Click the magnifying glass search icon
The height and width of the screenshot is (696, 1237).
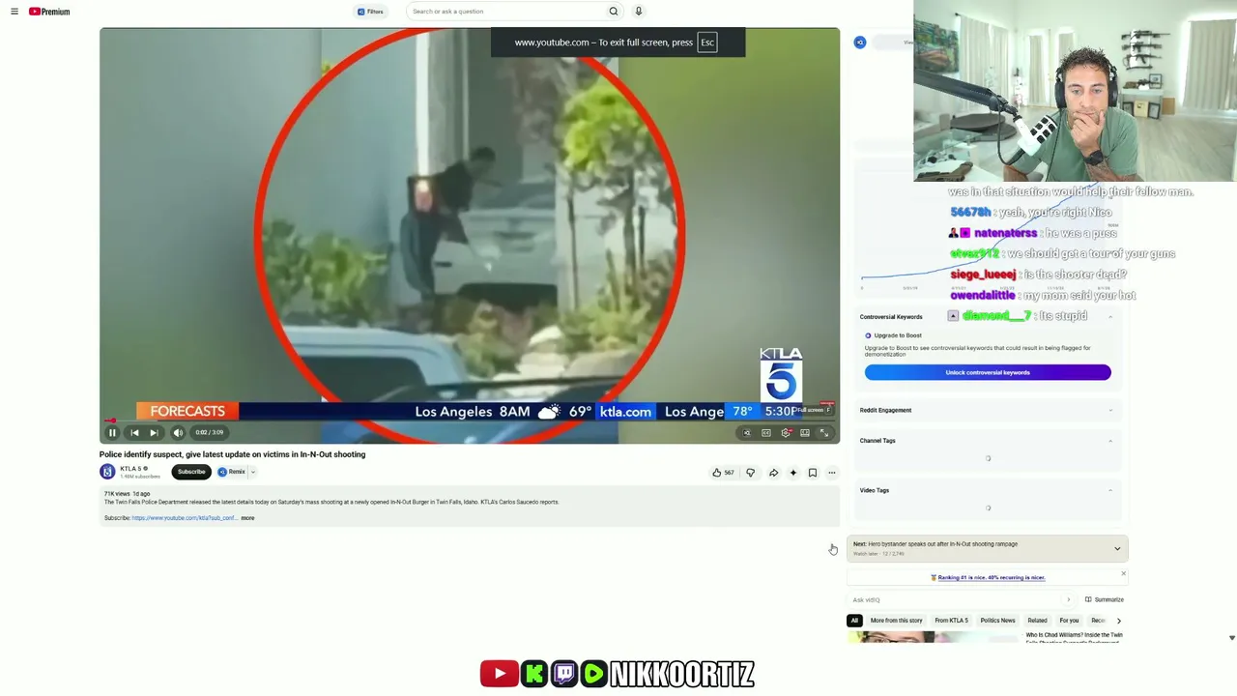pos(614,12)
